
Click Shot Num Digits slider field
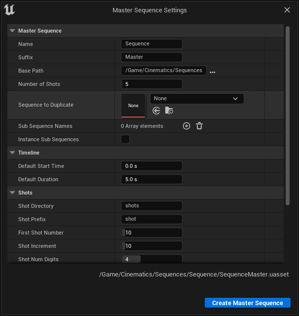coord(151,259)
